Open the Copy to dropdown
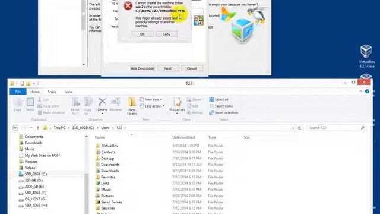 [88, 106]
